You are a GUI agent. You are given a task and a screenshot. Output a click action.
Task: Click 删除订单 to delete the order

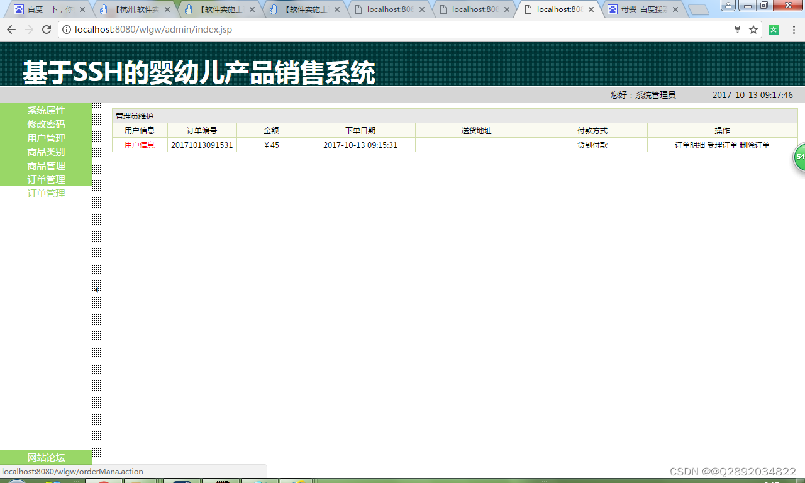(x=755, y=145)
